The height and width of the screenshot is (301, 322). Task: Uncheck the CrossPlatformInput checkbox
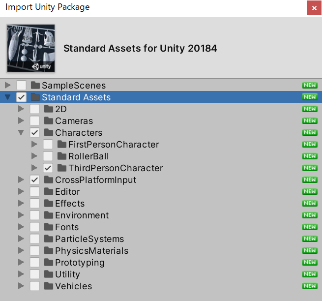tap(34, 180)
